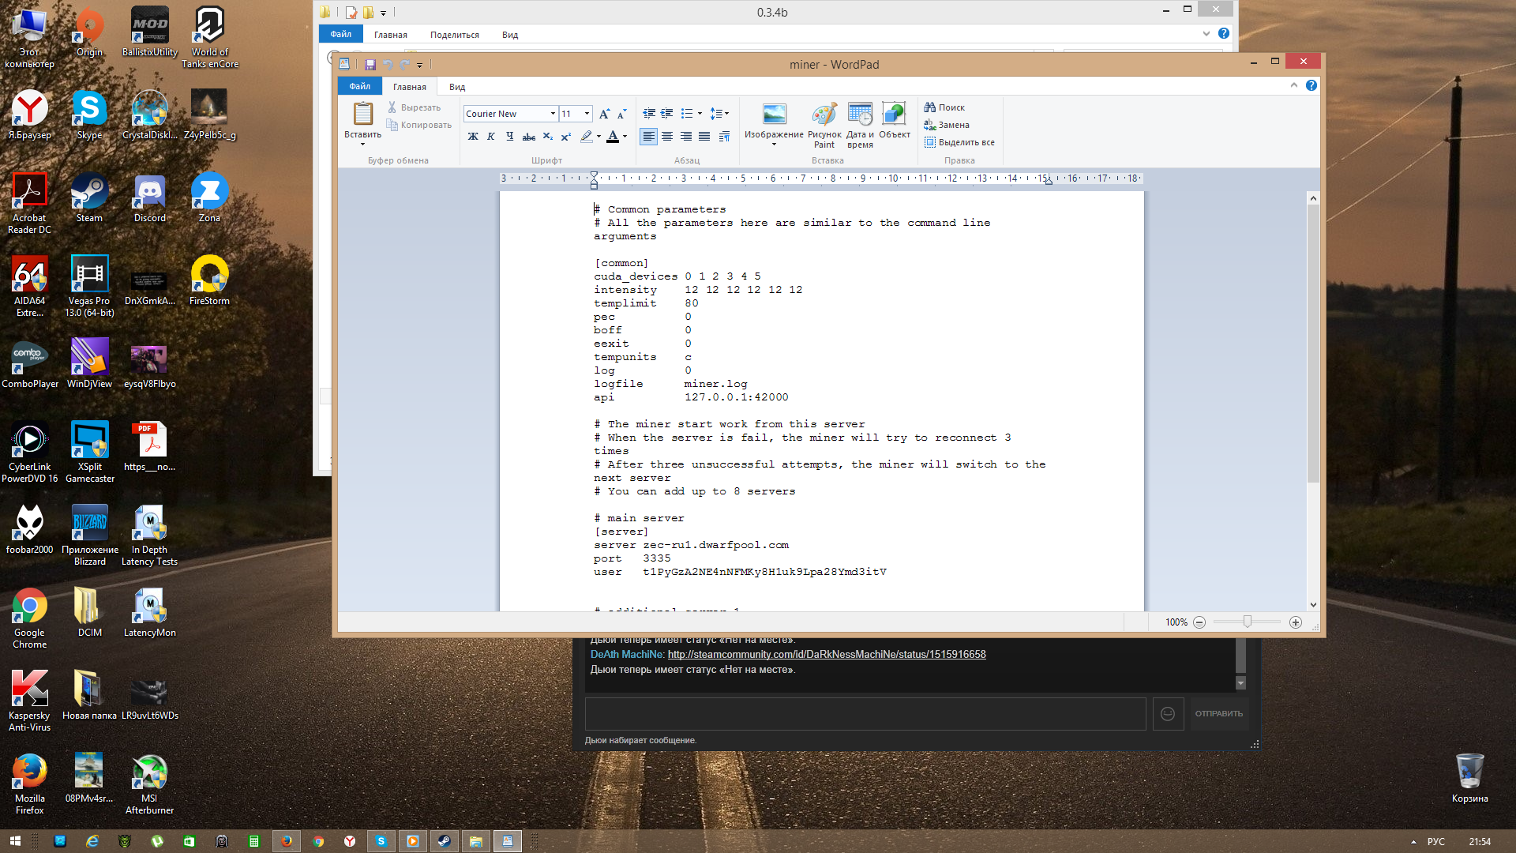The image size is (1516, 853).
Task: Open Find (Поиск) binoculars tool
Action: [944, 107]
